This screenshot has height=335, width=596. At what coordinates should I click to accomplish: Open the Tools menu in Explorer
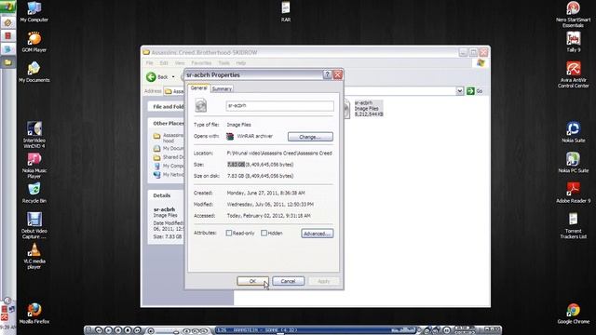click(223, 63)
